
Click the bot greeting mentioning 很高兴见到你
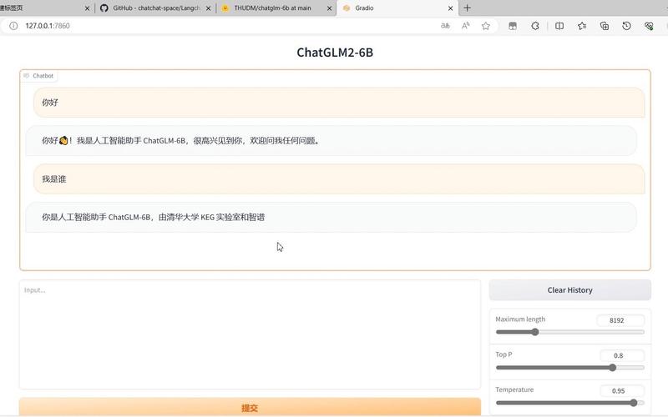(x=331, y=141)
